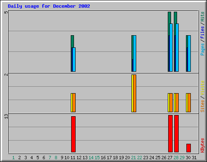This screenshot has height=162, width=207.
Task: Click day label '30' on the x-axis
Action: coord(188,158)
